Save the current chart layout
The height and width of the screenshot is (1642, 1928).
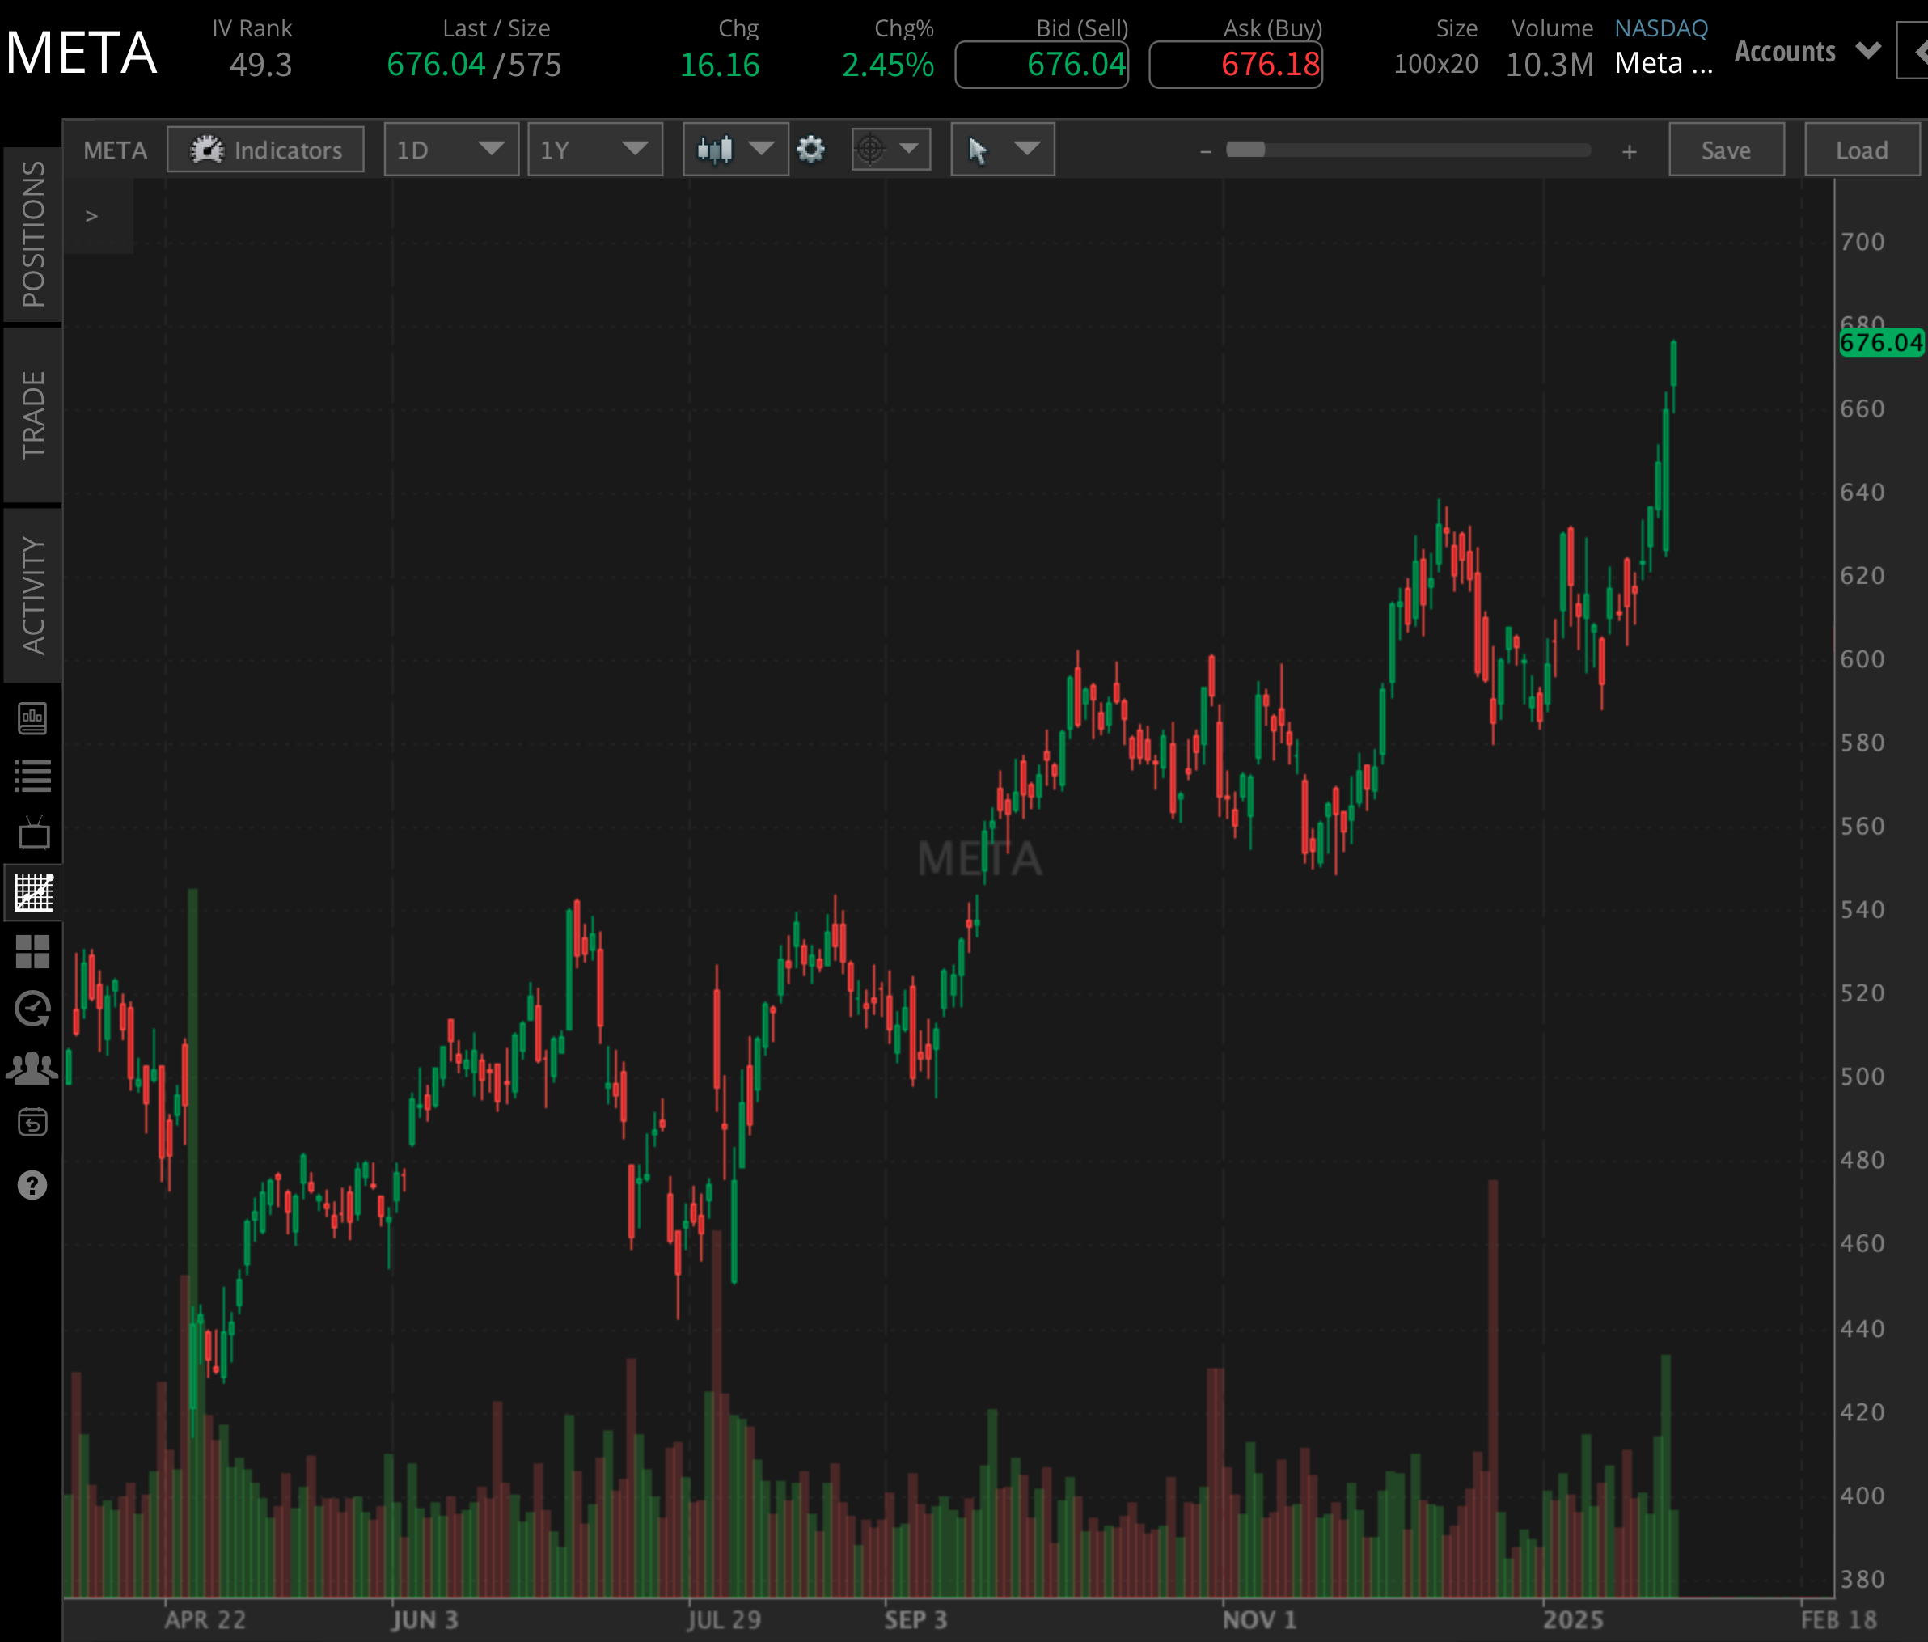pyautogui.click(x=1725, y=149)
